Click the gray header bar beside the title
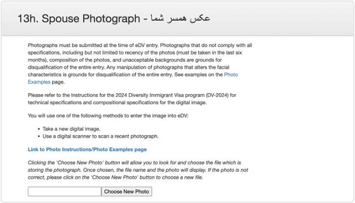Screen dimensions: 355x203 281,18
